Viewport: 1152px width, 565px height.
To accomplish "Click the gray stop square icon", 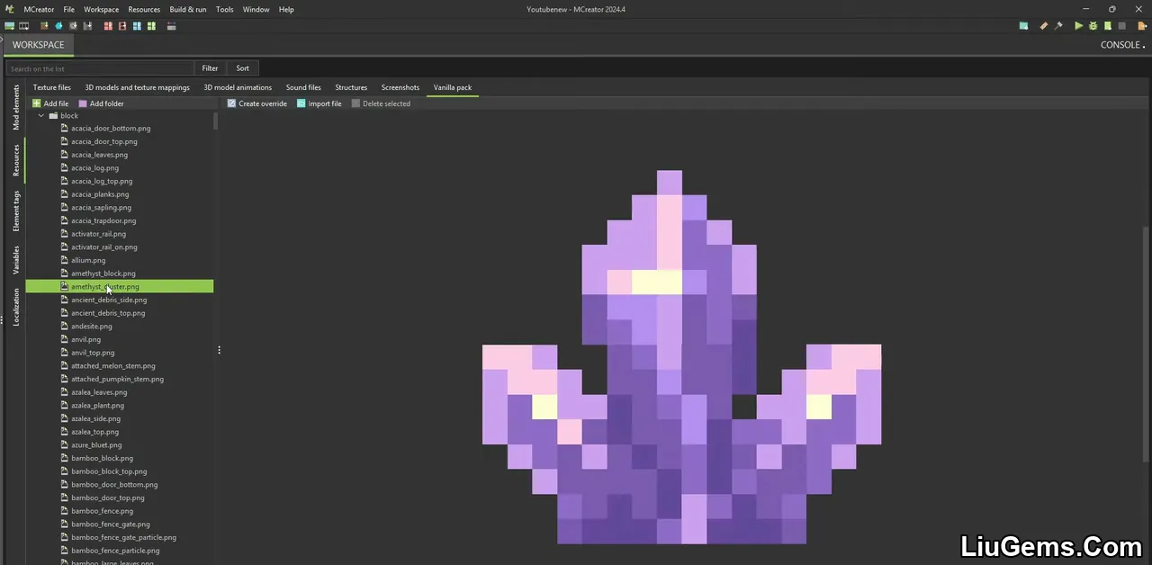I will (x=1121, y=26).
